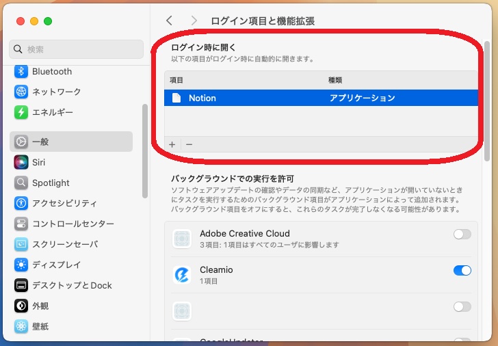Open the アクセシビリティ icon
Image resolution: width=498 pixels, height=346 pixels.
[x=21, y=203]
